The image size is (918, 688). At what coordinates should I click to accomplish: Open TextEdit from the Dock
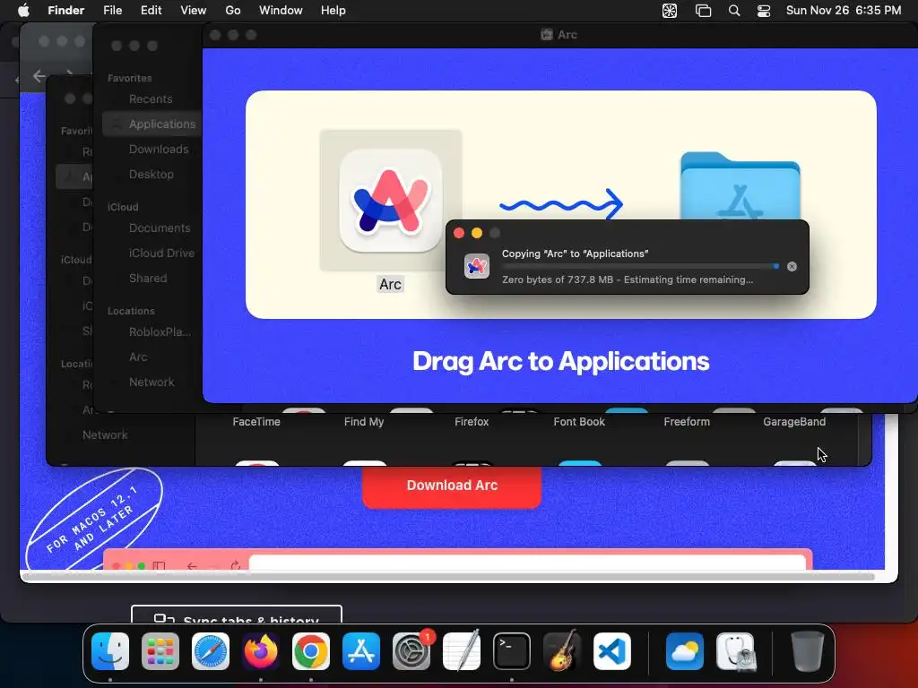click(x=462, y=651)
